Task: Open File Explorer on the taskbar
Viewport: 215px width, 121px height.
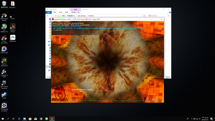Action: [x=24, y=119]
